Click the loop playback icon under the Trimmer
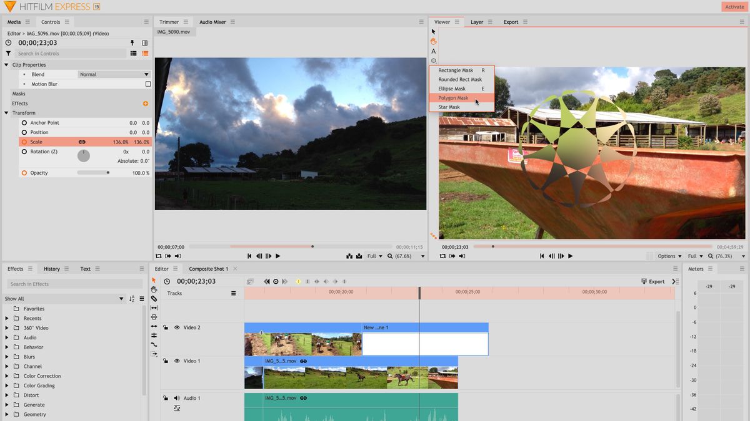Viewport: 750px width, 421px height. coord(159,256)
